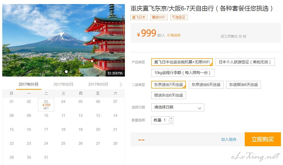Click calendar date 25

(63, 143)
